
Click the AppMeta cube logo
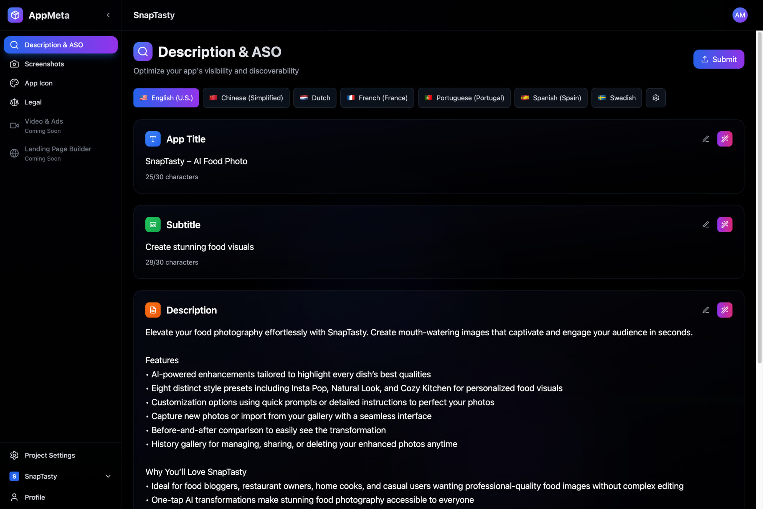(x=15, y=15)
